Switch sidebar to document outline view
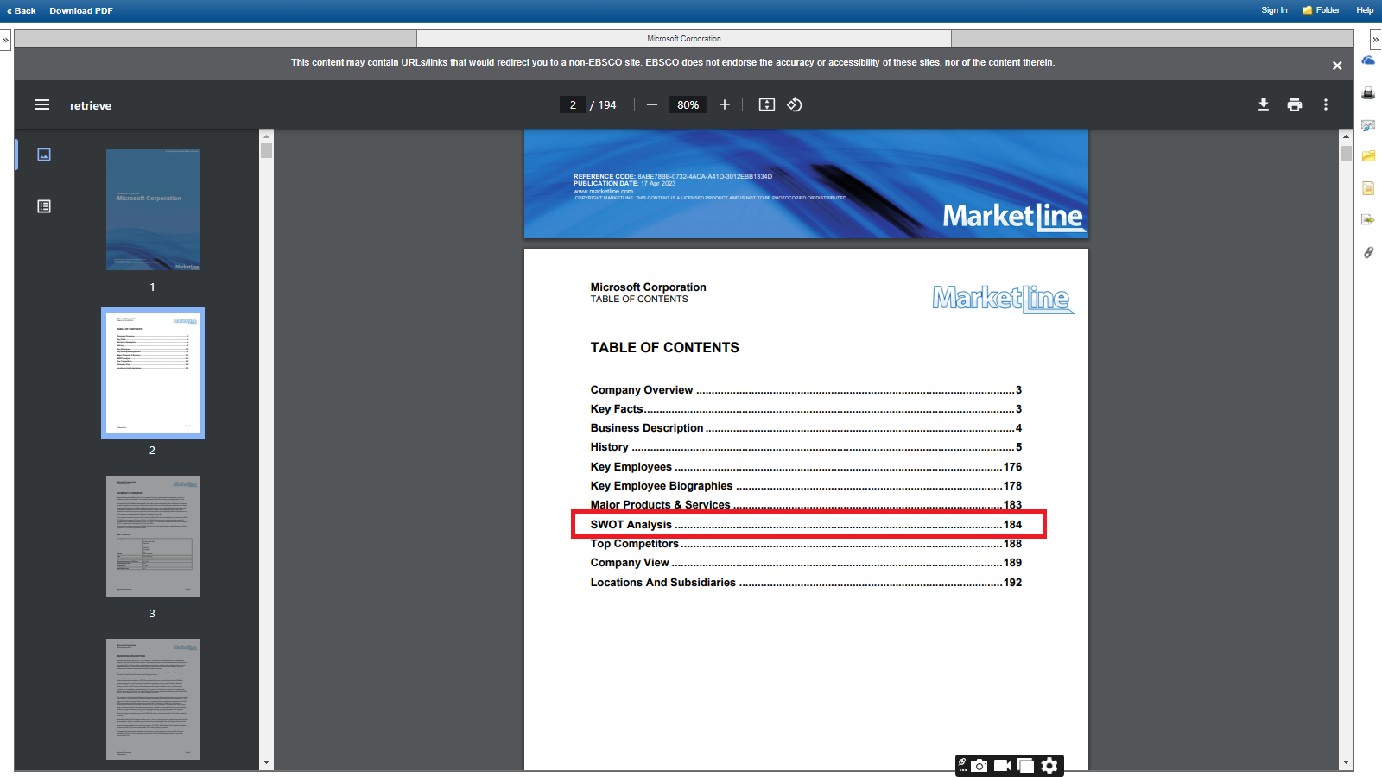 point(44,206)
